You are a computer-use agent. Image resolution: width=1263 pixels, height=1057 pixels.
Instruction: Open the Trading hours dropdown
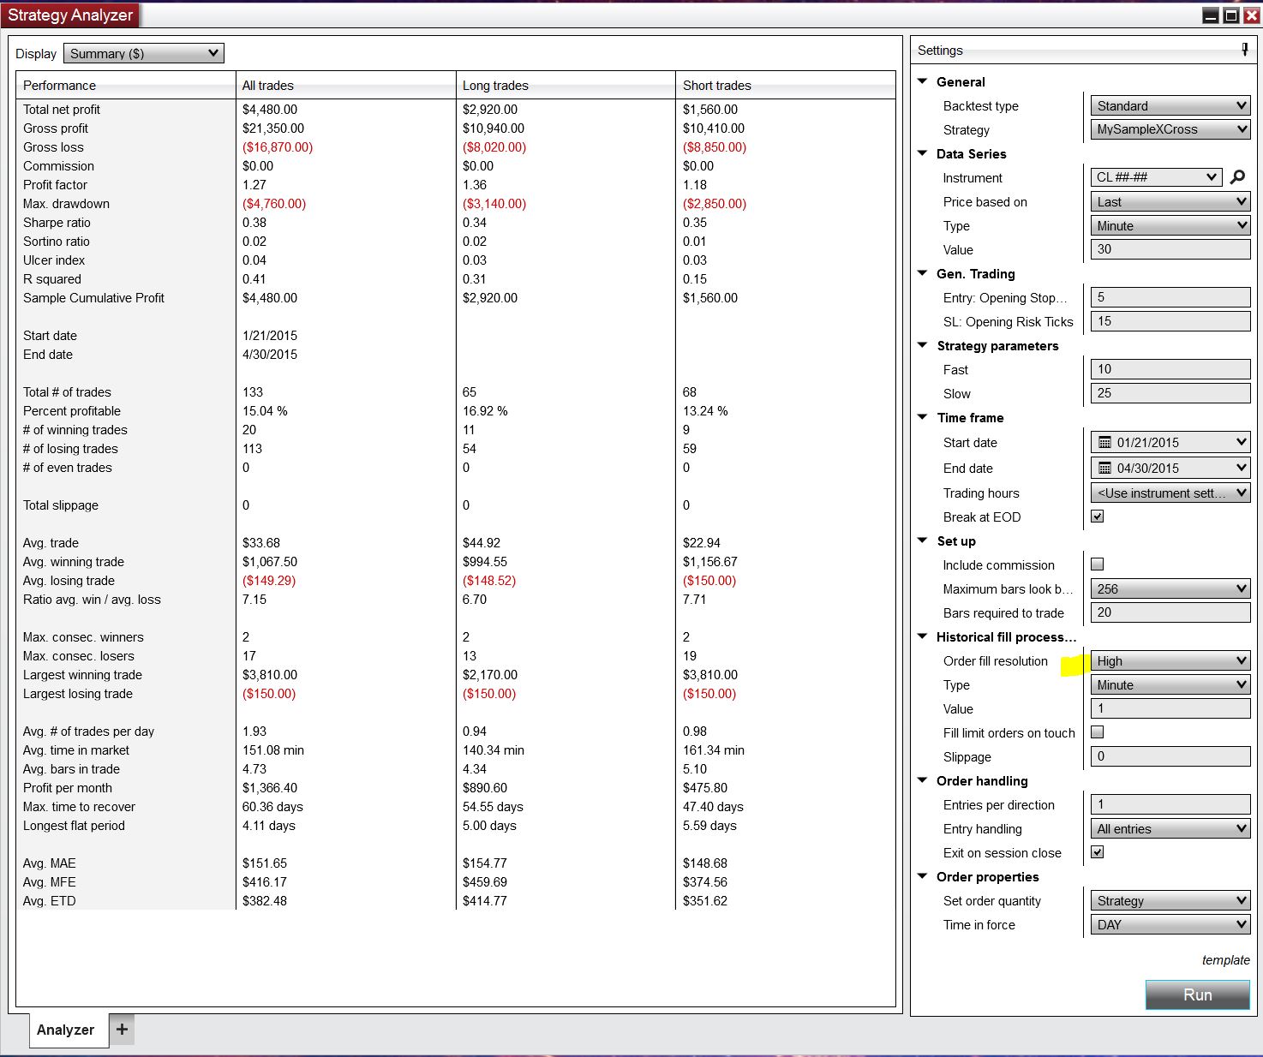click(x=1170, y=493)
